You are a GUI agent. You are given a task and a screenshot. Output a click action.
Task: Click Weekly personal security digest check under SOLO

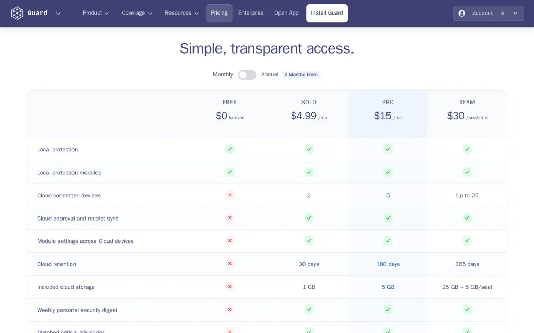pyautogui.click(x=309, y=310)
